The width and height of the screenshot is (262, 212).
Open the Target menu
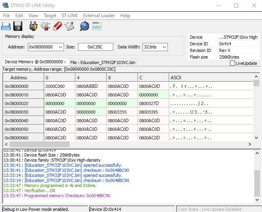50,16
